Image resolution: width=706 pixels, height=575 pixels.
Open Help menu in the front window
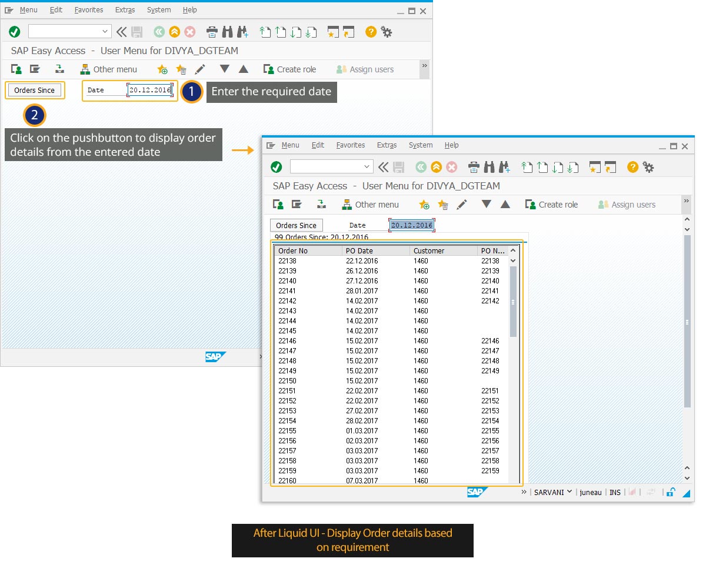pos(451,145)
